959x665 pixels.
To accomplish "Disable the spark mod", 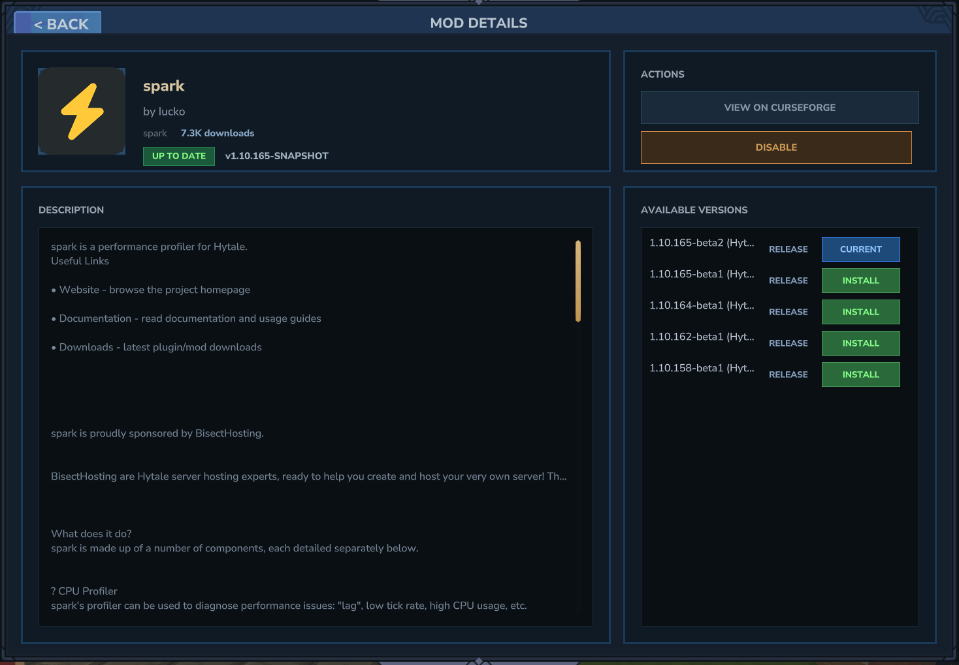I will click(775, 147).
